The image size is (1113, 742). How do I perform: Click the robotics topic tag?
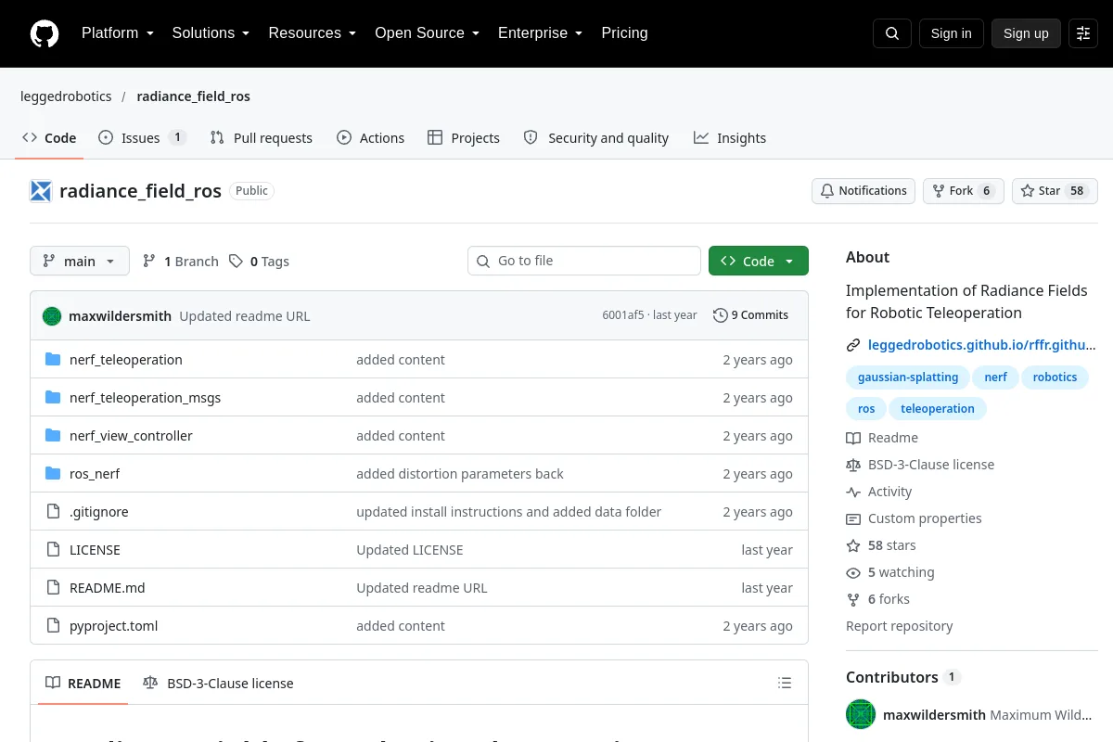(1055, 377)
